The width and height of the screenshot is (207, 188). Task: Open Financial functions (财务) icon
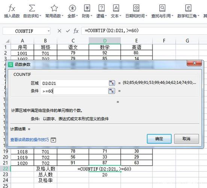click(87, 8)
